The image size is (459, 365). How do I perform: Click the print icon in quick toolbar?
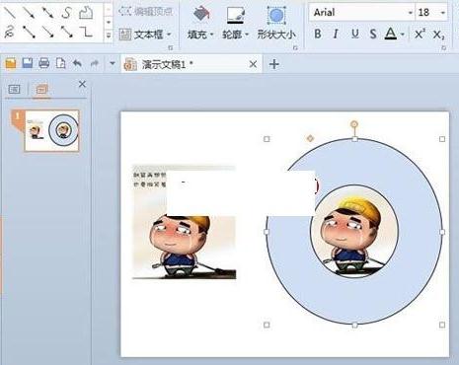(x=43, y=63)
